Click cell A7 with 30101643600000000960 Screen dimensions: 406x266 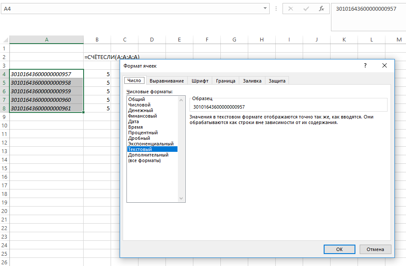pyautogui.click(x=47, y=100)
